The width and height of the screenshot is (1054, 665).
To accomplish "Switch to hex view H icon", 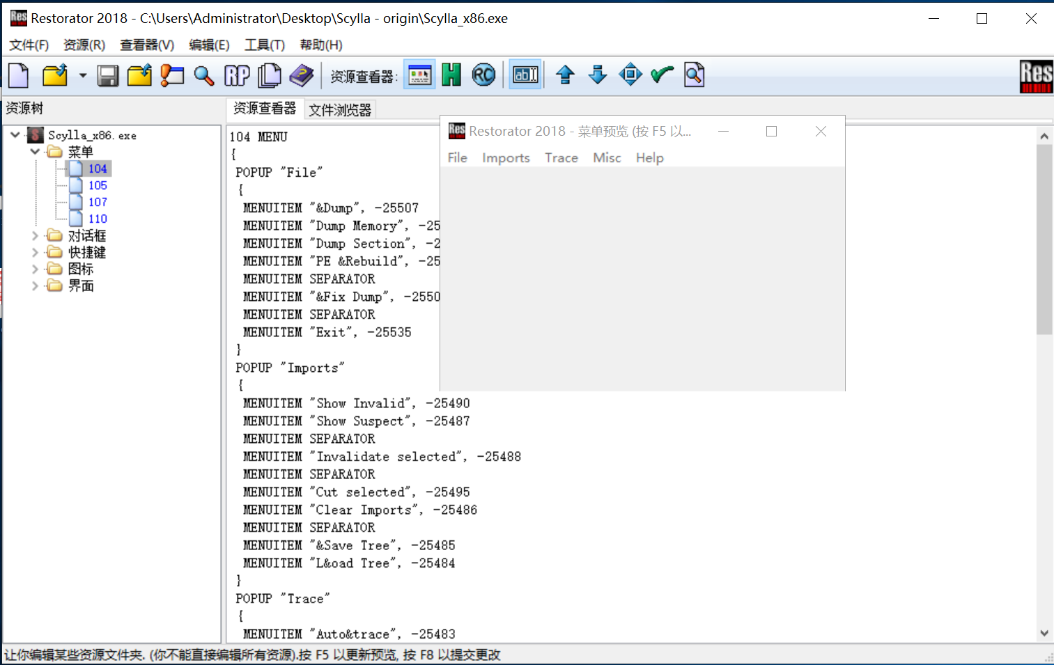I will (x=451, y=75).
